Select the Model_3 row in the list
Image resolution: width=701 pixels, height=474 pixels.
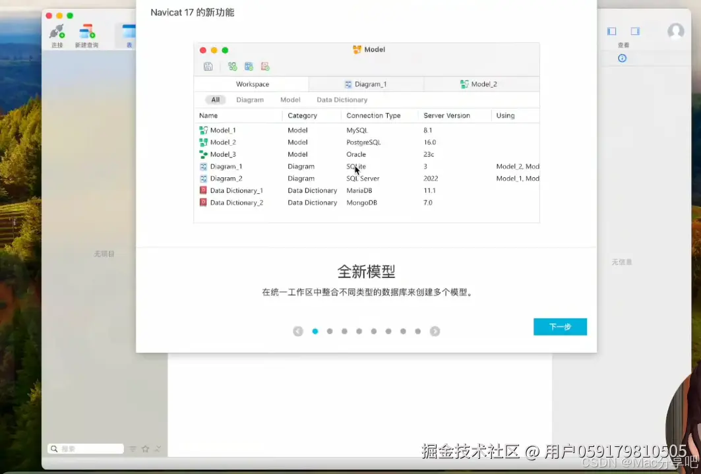[224, 154]
